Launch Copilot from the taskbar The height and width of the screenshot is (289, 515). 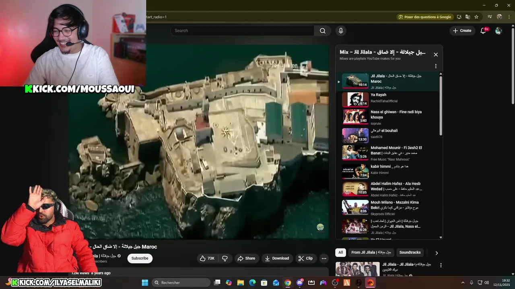click(229, 283)
